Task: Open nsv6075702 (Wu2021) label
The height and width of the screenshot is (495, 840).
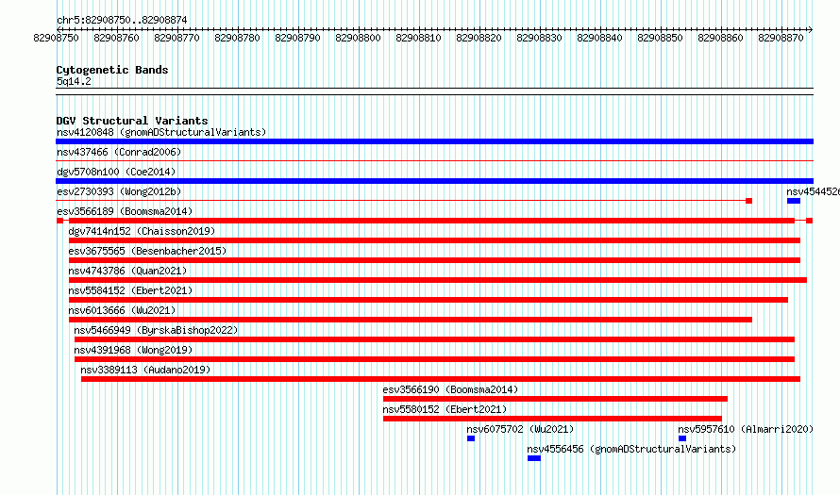Action: tap(520, 429)
